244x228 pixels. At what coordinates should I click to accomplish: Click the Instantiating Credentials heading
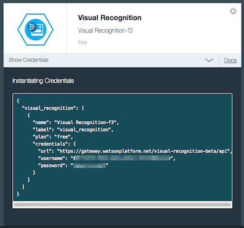pos(43,81)
